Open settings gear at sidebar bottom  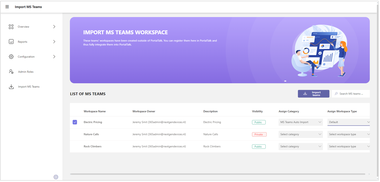pyautogui.click(x=56, y=177)
